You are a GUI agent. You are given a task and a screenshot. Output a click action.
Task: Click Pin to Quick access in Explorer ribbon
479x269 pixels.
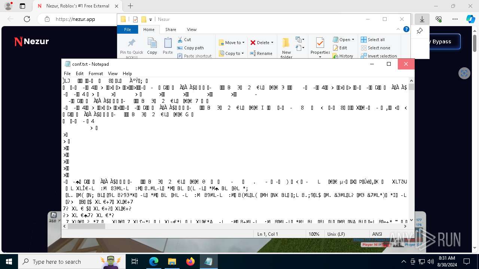click(131, 48)
